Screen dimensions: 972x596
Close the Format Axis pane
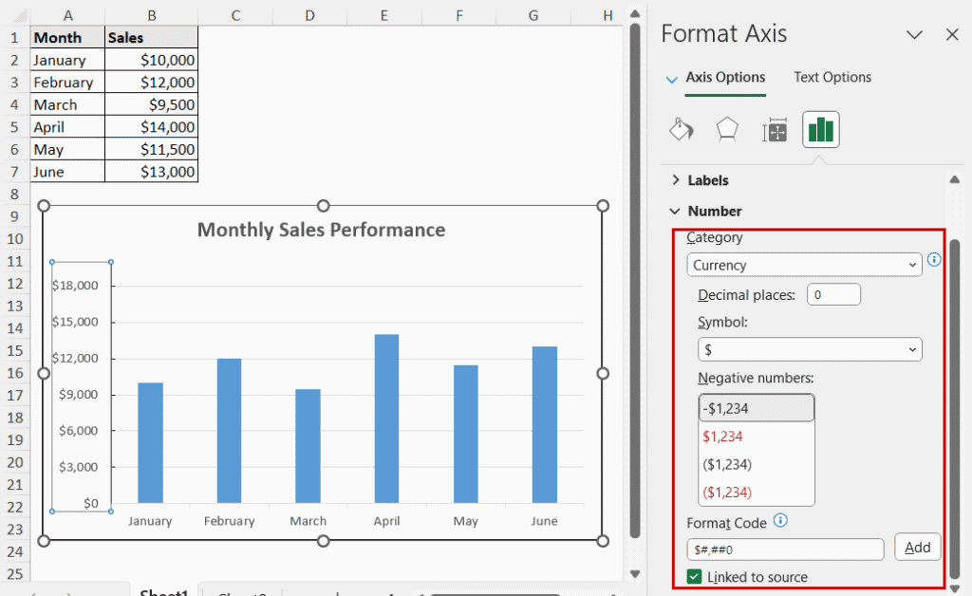click(952, 34)
